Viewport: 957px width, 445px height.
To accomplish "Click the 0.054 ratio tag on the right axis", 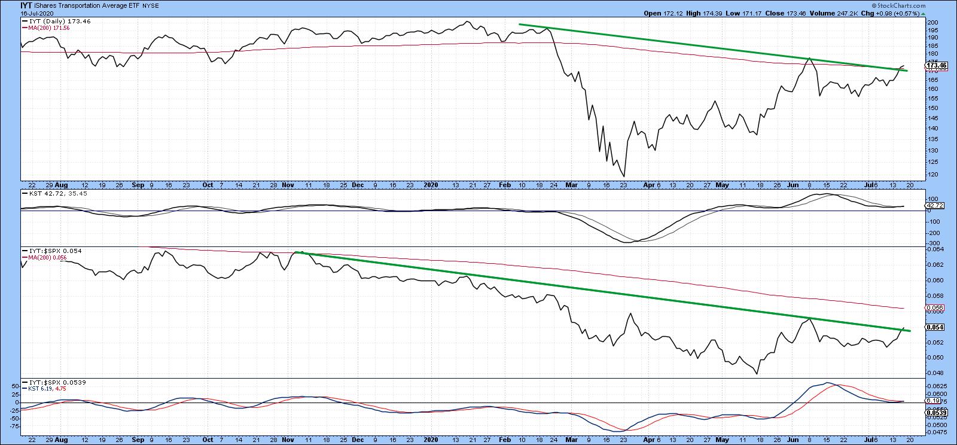I will [x=935, y=327].
